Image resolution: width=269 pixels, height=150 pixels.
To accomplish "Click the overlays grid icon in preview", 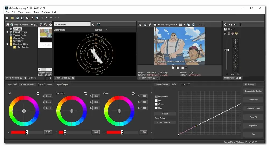I will click(180, 25).
